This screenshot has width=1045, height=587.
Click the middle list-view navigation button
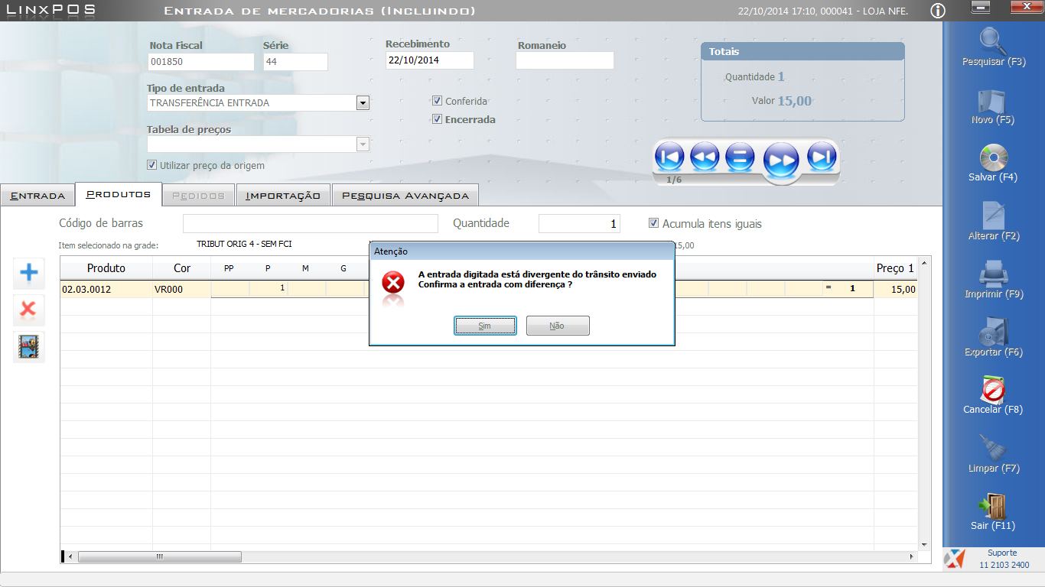point(740,157)
